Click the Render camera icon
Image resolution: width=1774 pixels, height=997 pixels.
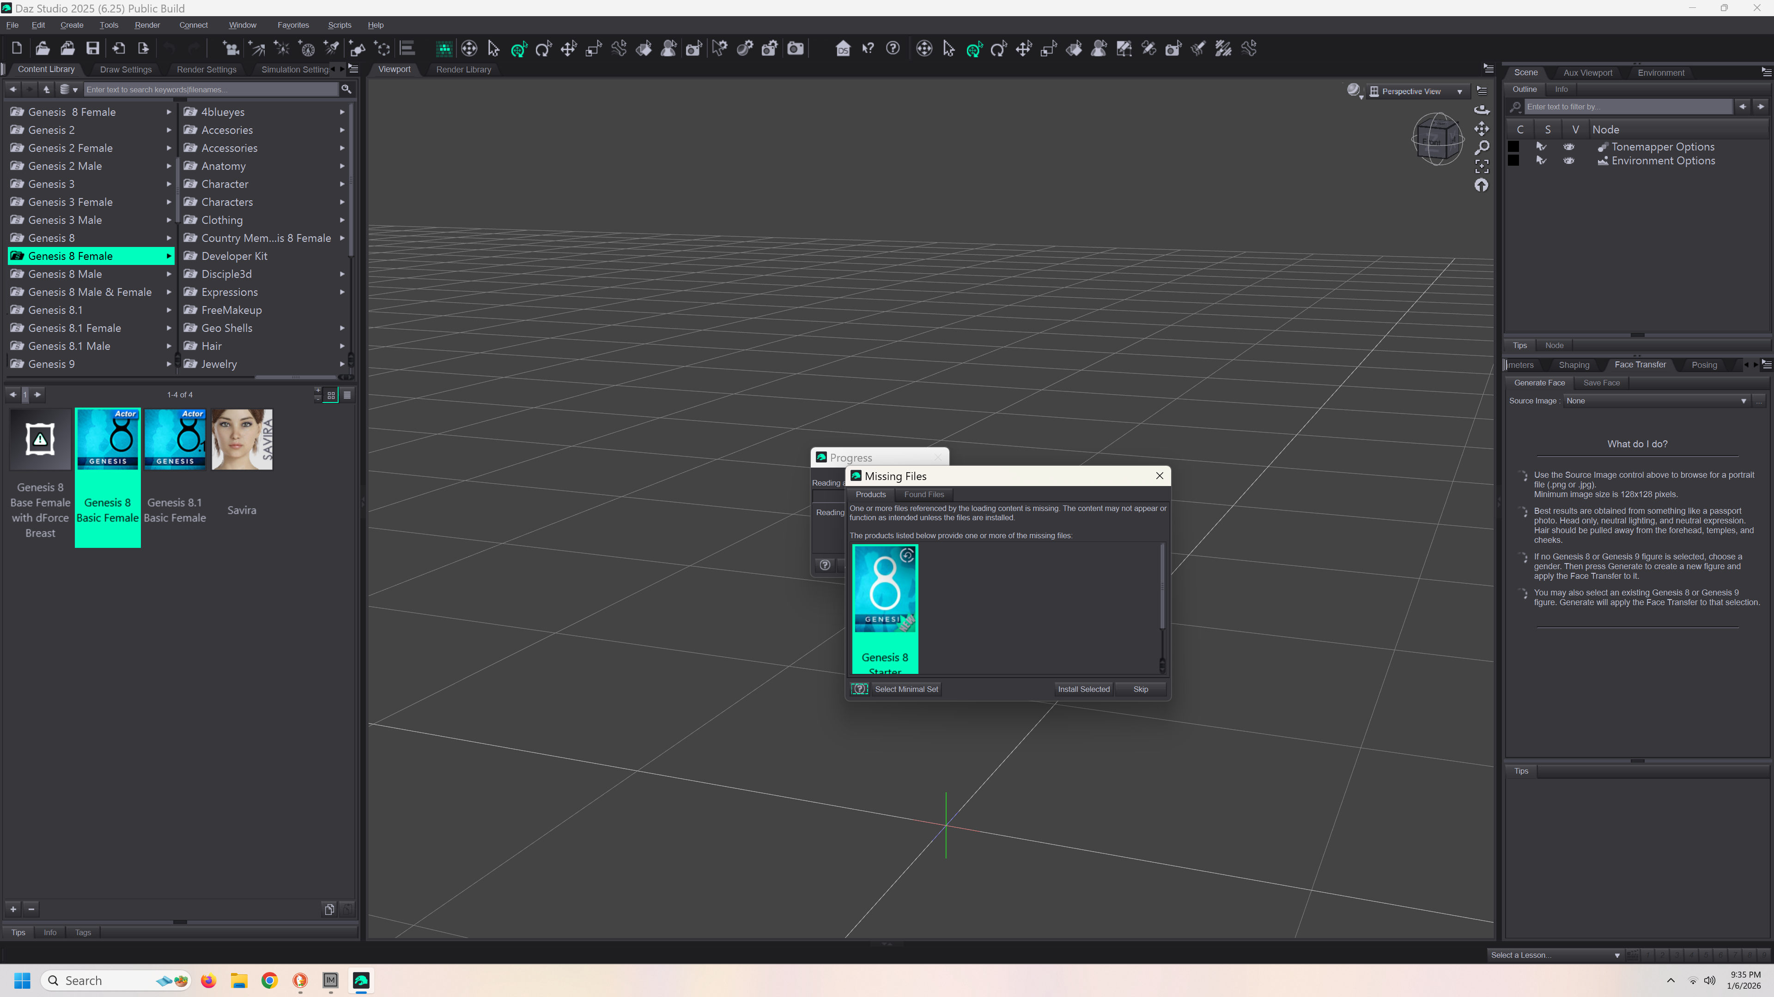pyautogui.click(x=796, y=48)
